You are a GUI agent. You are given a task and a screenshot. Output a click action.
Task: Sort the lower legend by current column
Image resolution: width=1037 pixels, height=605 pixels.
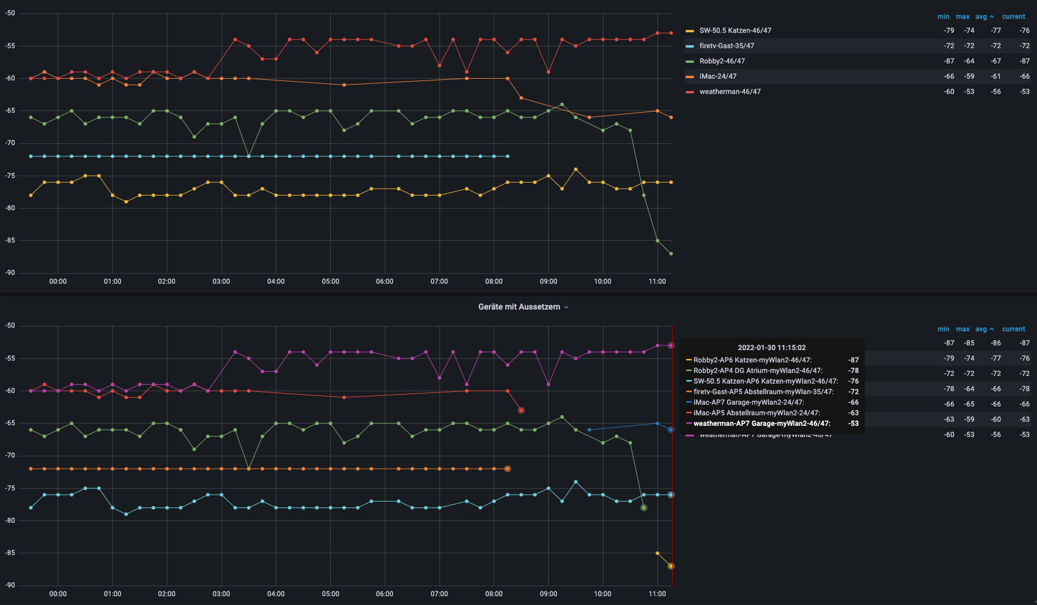1013,329
